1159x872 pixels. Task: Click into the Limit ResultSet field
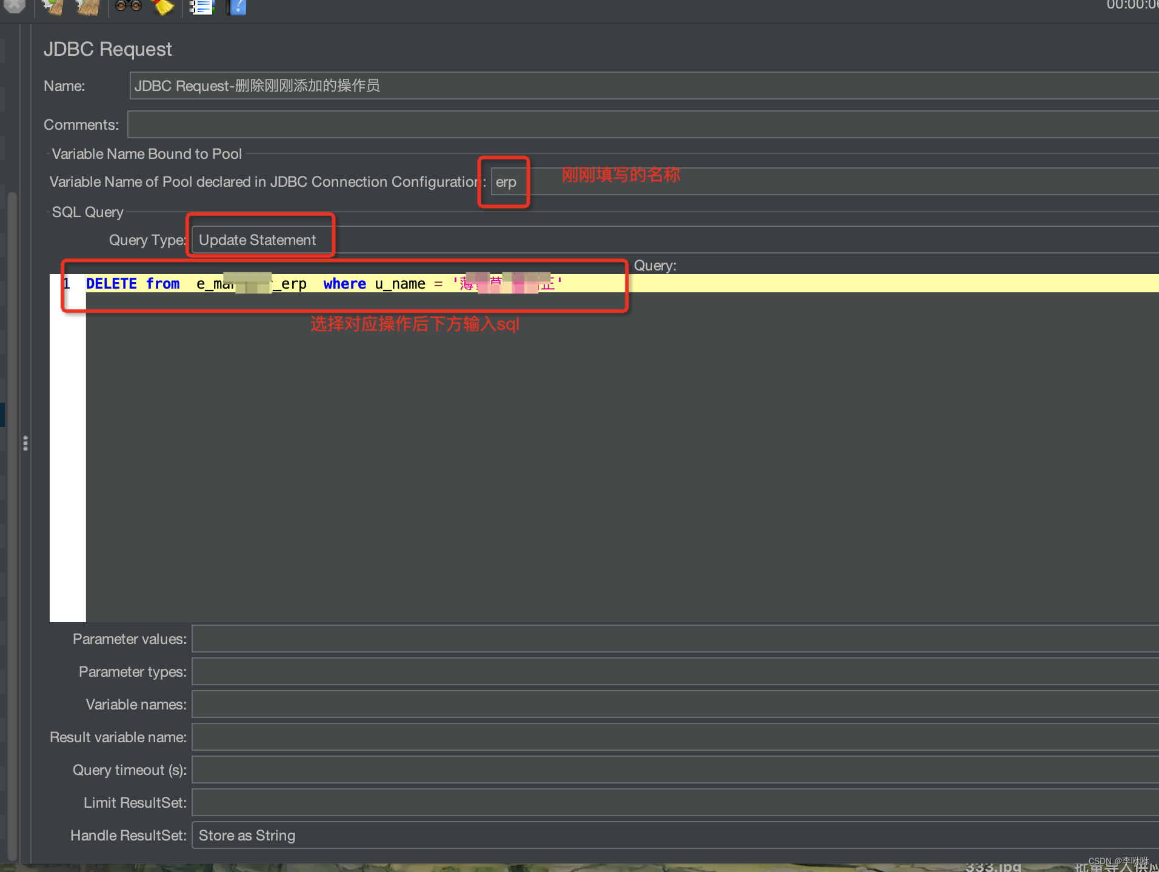coord(675,802)
